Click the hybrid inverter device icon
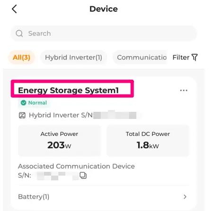Image resolution: width=222 pixels, height=211 pixels. click(22, 115)
